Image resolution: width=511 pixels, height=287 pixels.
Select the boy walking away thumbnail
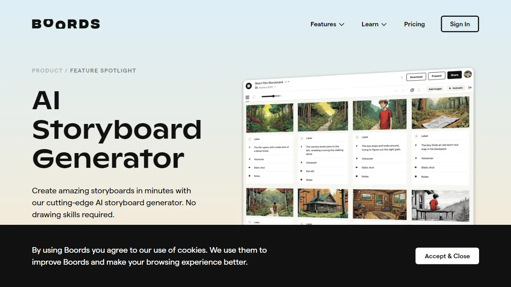[x=270, y=202]
